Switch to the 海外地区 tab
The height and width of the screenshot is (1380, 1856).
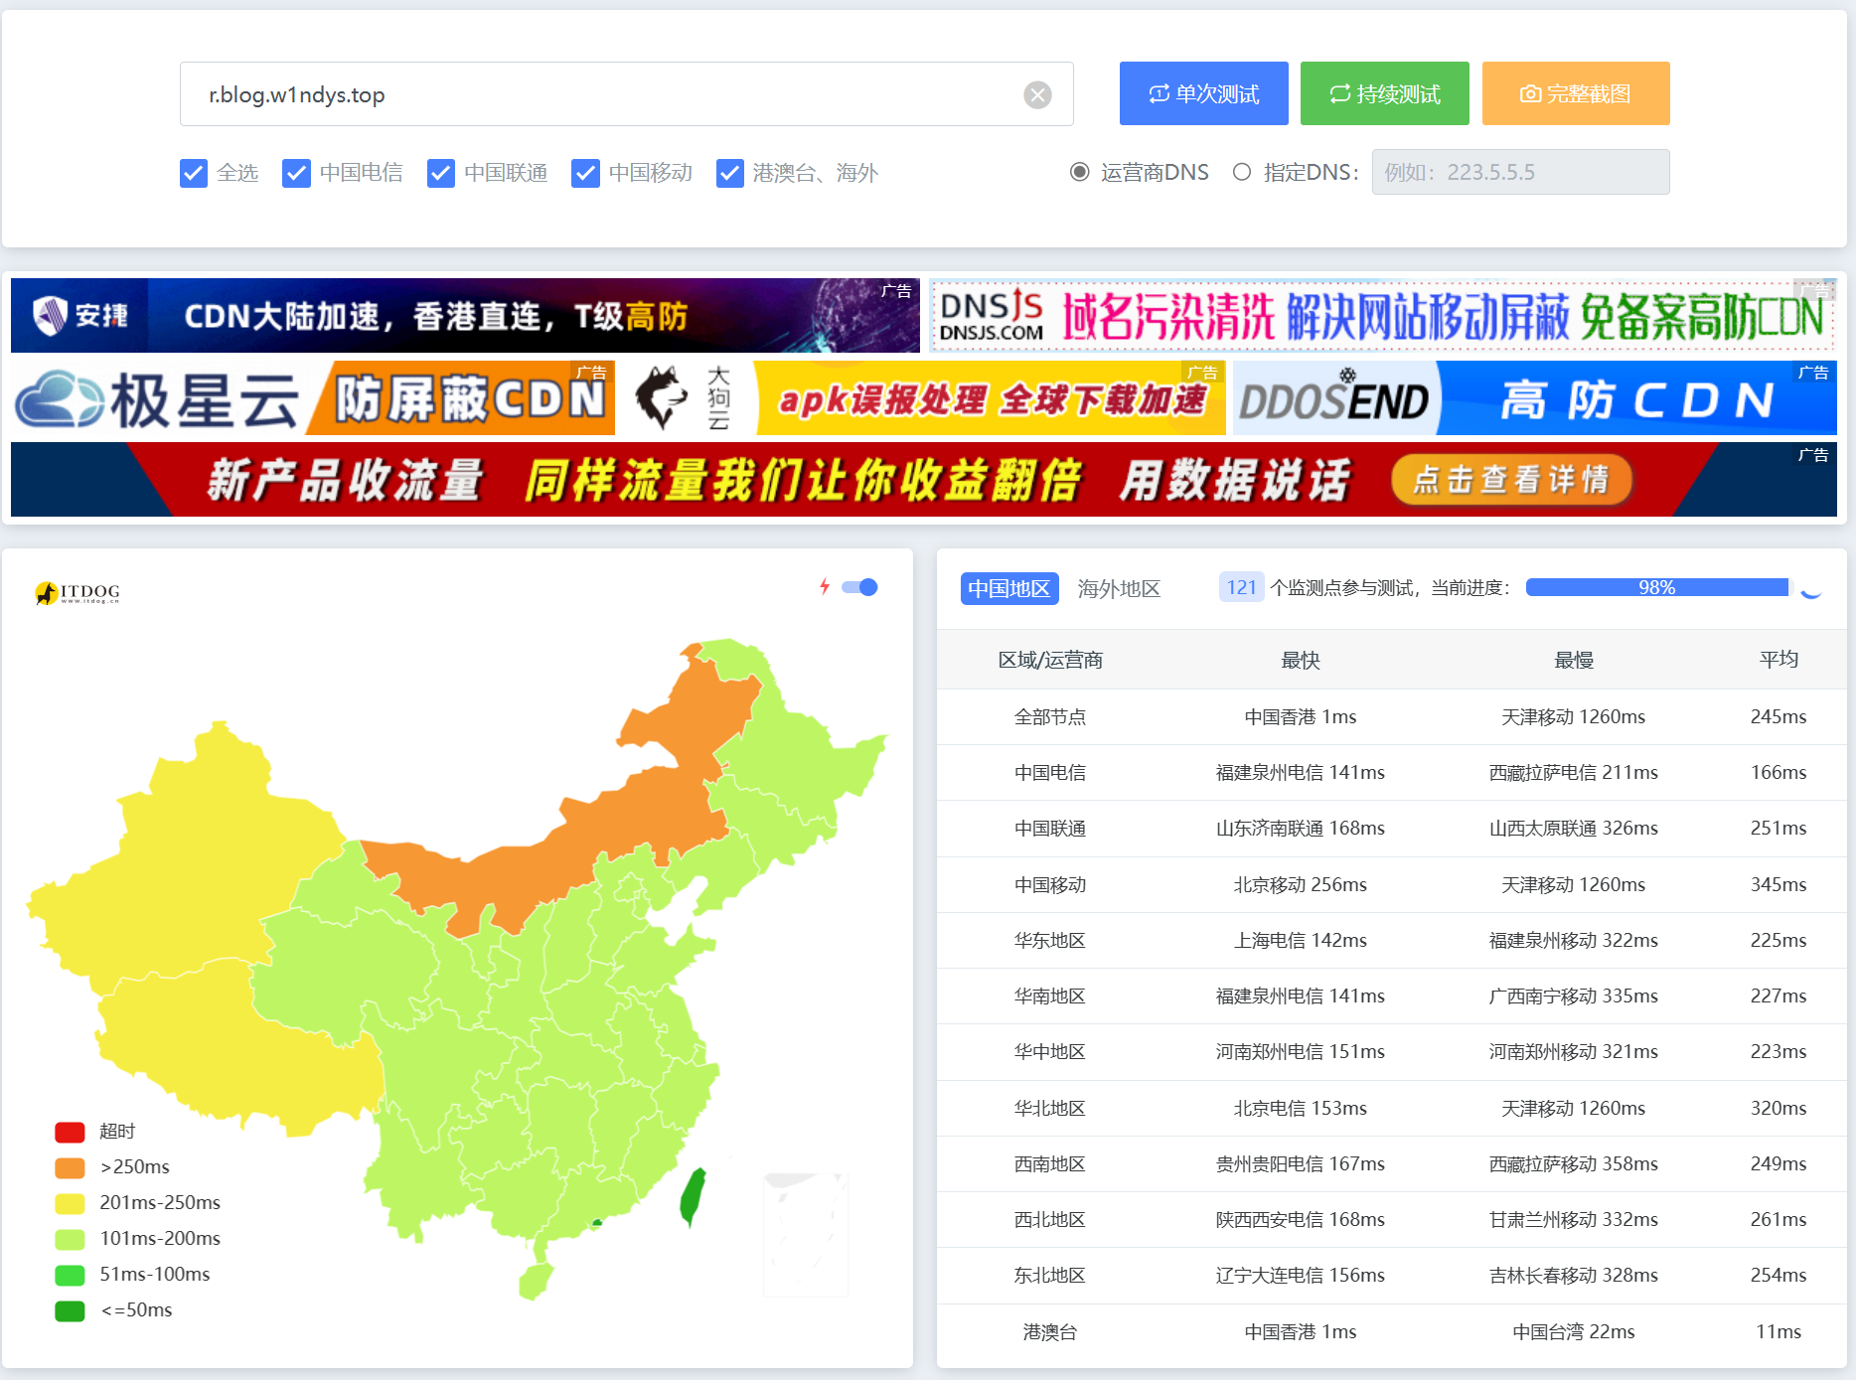[1118, 588]
